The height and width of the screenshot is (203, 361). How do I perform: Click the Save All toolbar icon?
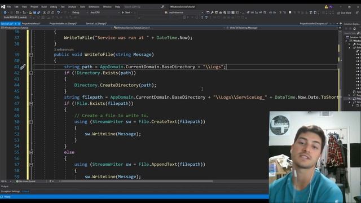(x=39, y=12)
